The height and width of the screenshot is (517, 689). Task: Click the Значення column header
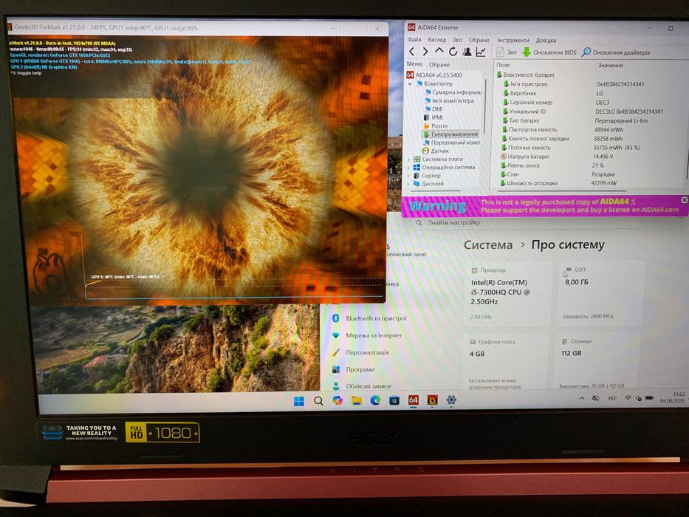click(x=610, y=66)
